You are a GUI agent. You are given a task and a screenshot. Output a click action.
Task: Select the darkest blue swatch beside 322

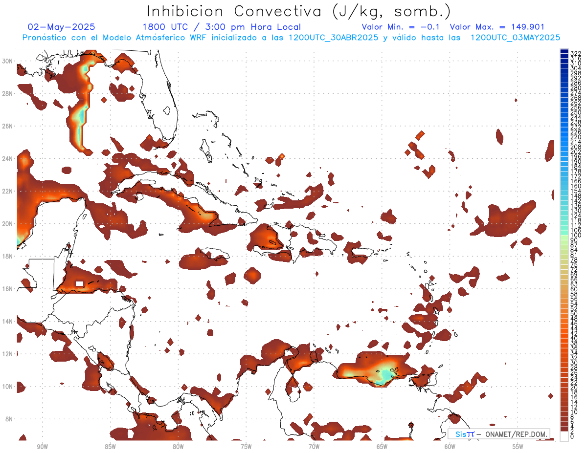coord(564,51)
